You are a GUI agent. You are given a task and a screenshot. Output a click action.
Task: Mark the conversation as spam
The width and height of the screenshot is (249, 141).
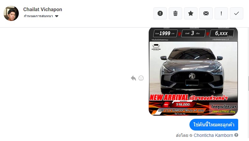pyautogui.click(x=160, y=13)
